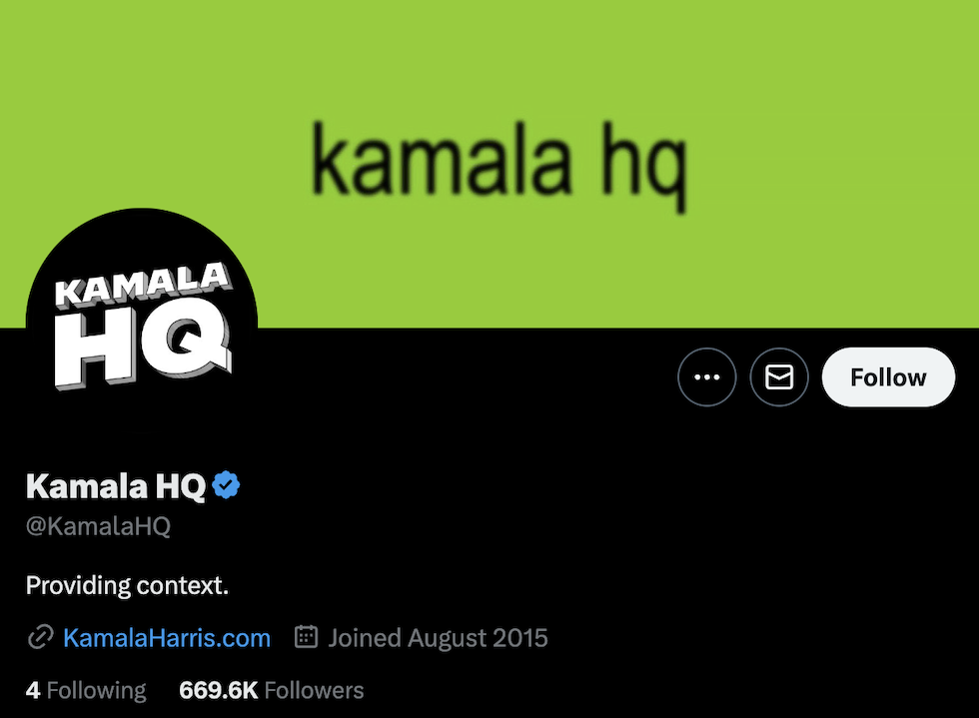
Task: Click the '4' following count number
Action: coord(33,690)
